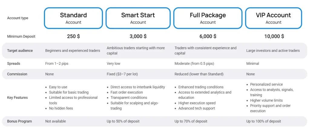The width and height of the screenshot is (310, 130).
Task: Click the 3,000 $ deposit amount
Action: click(x=138, y=36)
